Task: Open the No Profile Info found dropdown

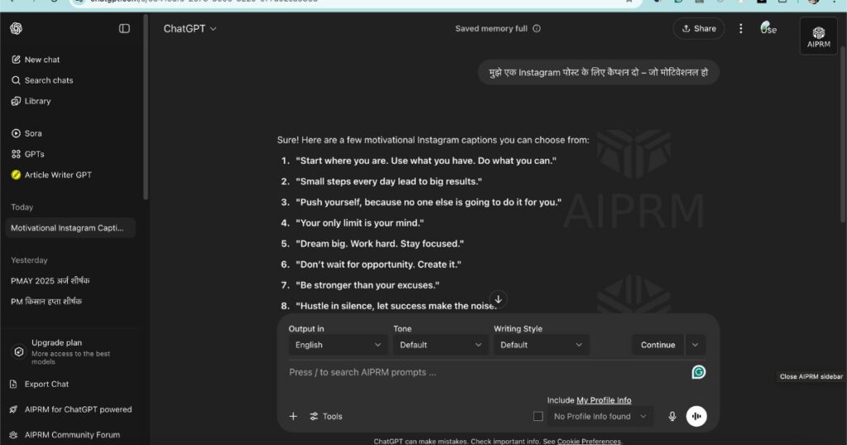Action: point(601,416)
